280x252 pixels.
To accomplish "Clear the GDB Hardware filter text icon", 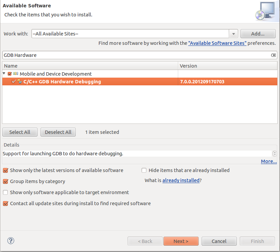I will click(273, 55).
